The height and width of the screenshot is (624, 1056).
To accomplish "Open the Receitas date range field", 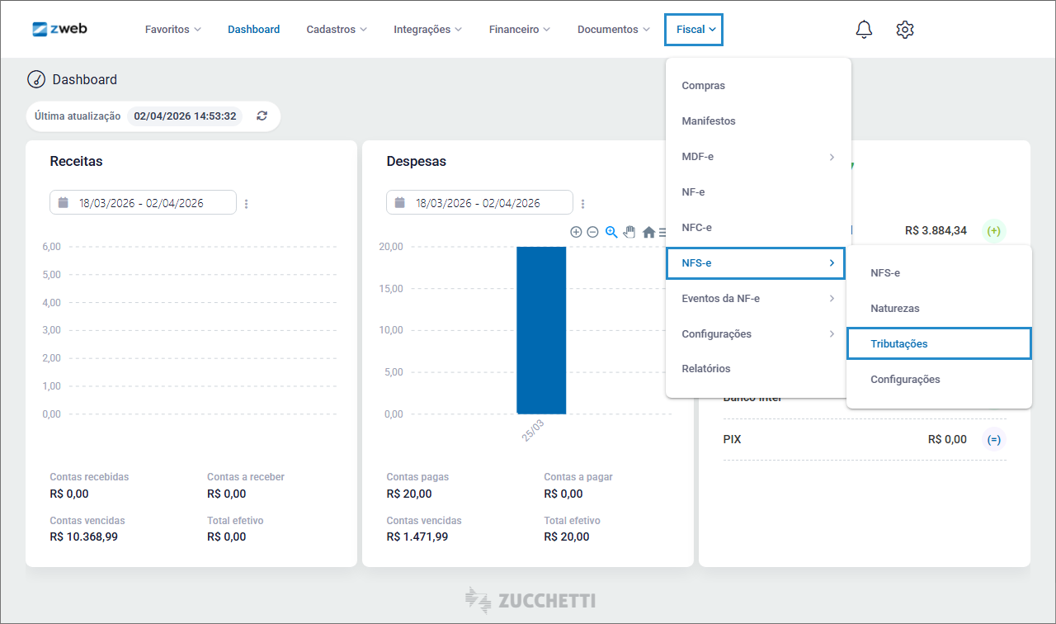I will [143, 203].
